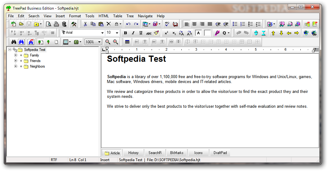This screenshot has width=328, height=171.
Task: Open the Tree menu
Action: coord(130,16)
